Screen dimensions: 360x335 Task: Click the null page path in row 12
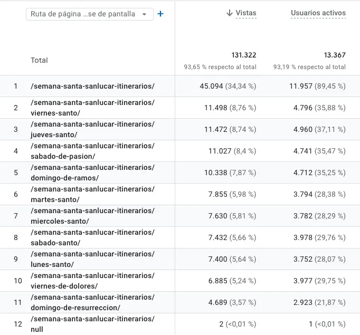93,324
